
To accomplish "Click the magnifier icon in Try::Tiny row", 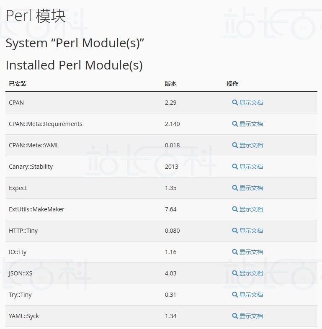I will coord(234,295).
